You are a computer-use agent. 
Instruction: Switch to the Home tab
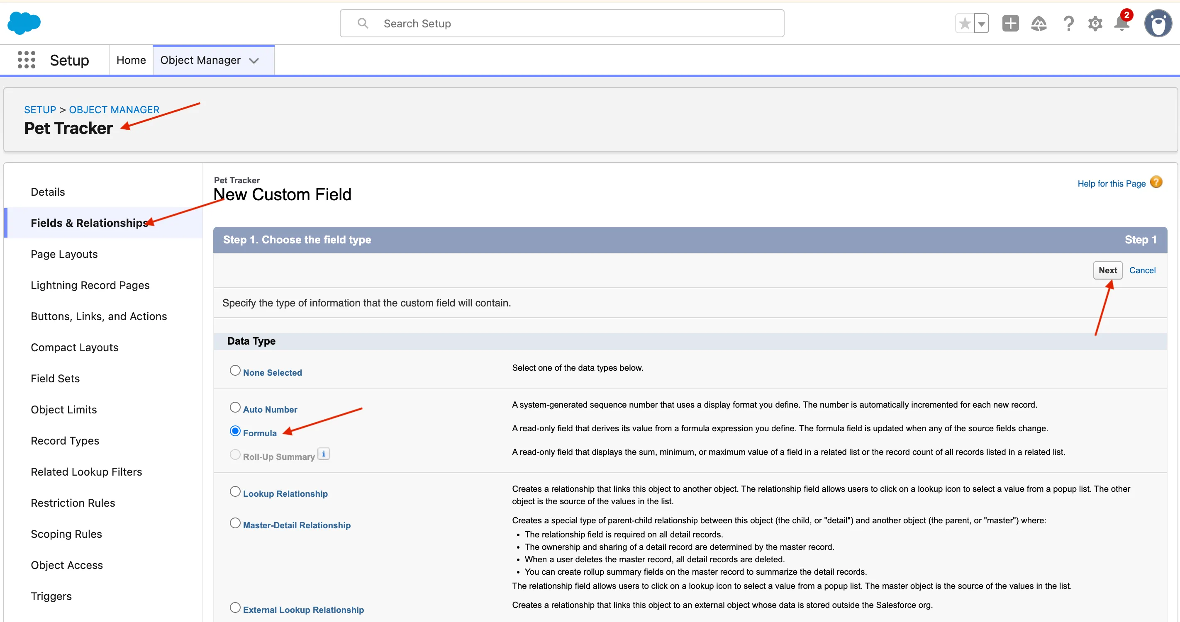point(131,60)
